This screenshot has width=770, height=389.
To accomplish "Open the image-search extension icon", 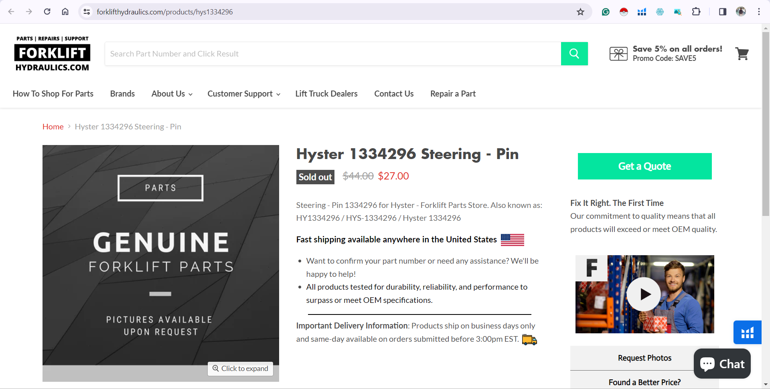I will 678,12.
